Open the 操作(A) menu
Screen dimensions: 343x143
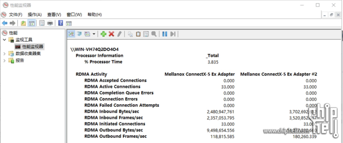tap(35, 15)
